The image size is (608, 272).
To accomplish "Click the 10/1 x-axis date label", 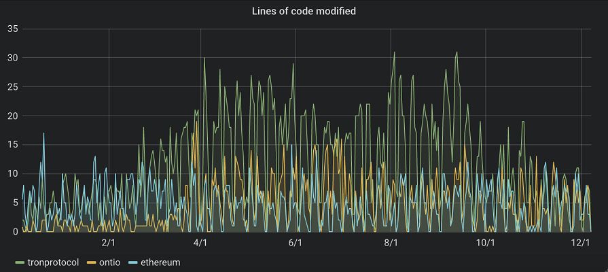I will (x=484, y=243).
